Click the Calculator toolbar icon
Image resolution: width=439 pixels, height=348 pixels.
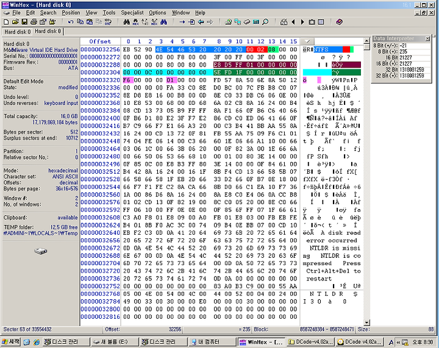point(256,22)
